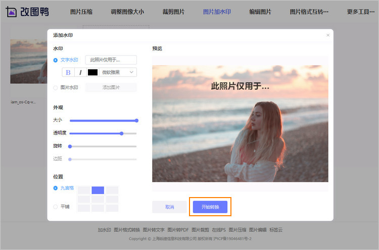Select the middle-left grid position cell

click(x=84, y=199)
